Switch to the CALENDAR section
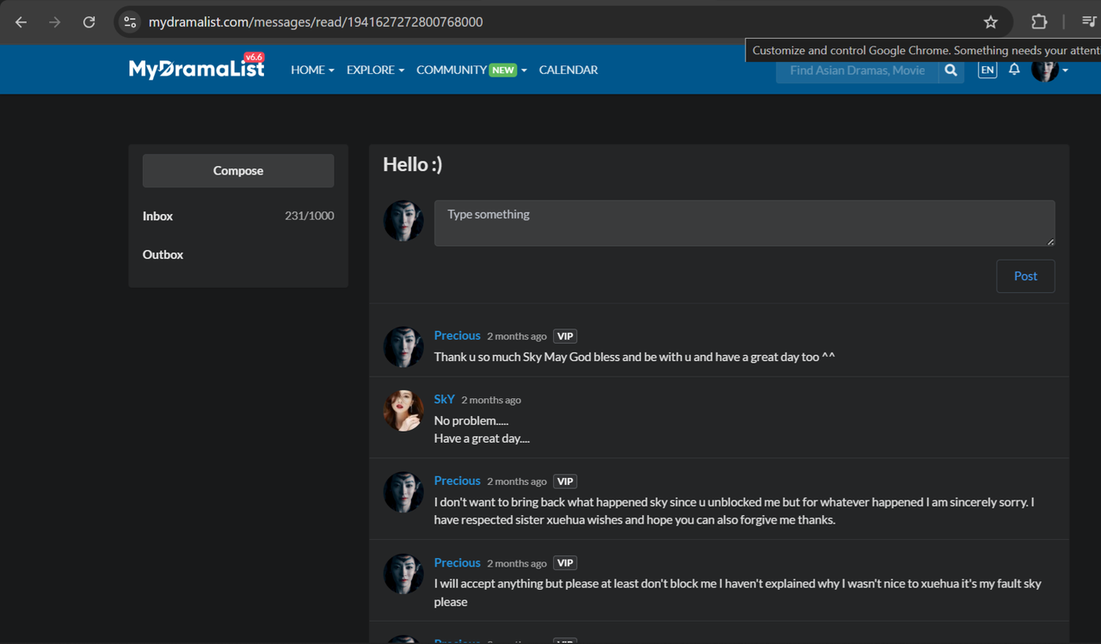 568,70
